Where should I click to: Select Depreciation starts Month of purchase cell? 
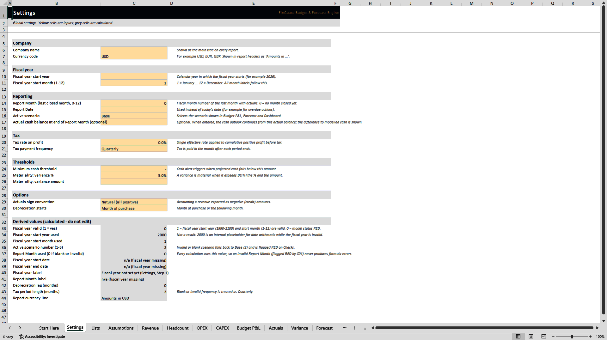coord(134,208)
